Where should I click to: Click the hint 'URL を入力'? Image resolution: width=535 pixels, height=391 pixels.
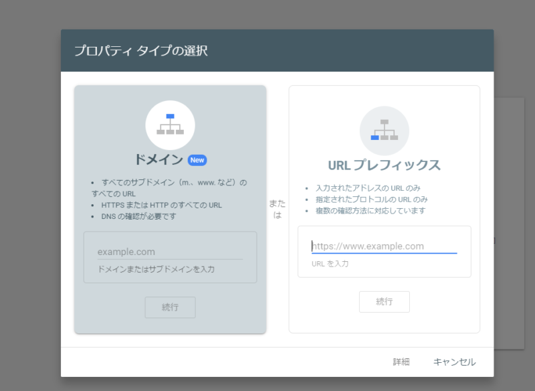click(x=330, y=264)
